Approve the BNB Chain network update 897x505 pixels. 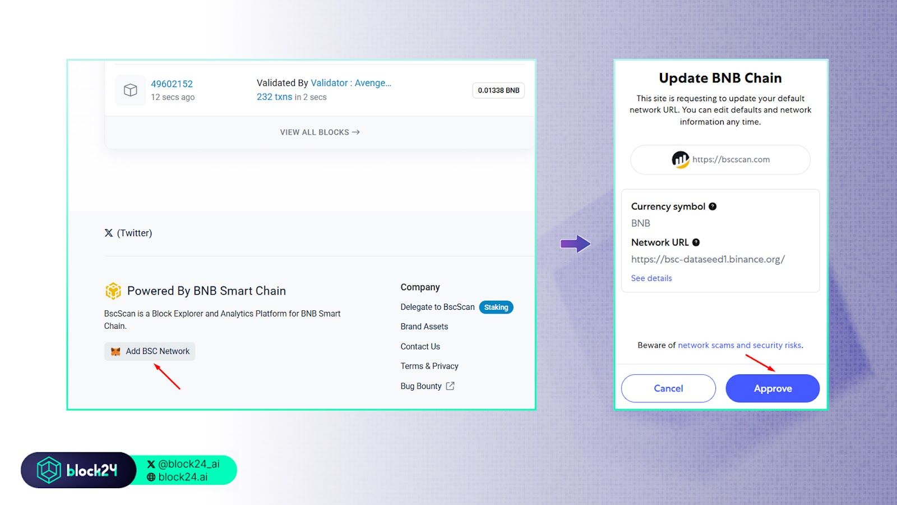pos(773,388)
